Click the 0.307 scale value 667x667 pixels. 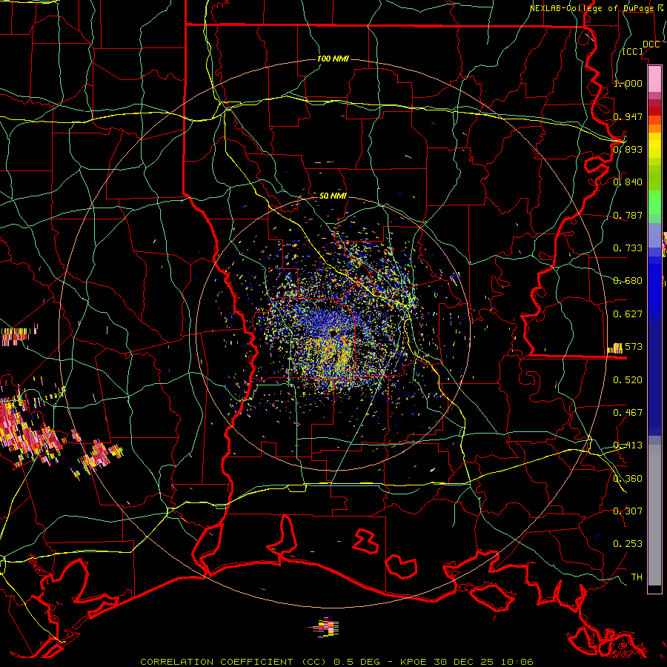628,511
